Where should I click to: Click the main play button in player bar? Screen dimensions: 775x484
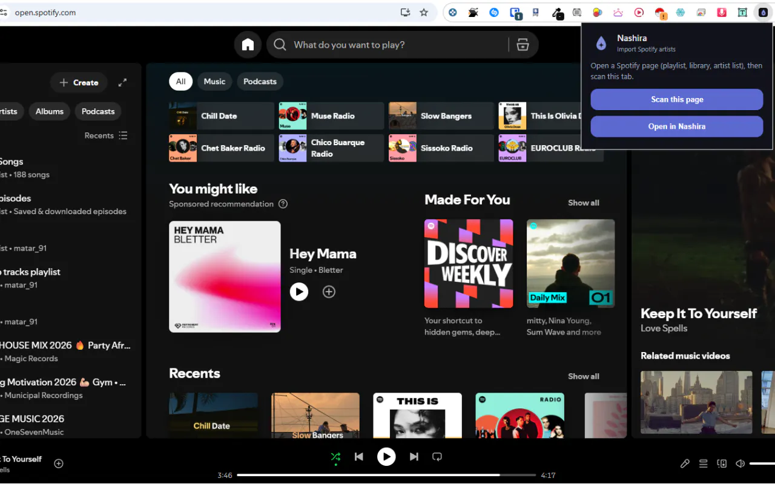click(386, 457)
